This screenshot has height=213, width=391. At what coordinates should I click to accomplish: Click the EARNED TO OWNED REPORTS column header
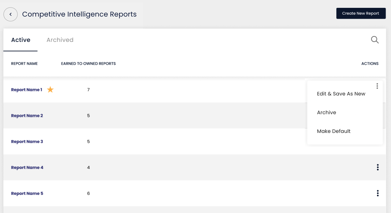[89, 63]
